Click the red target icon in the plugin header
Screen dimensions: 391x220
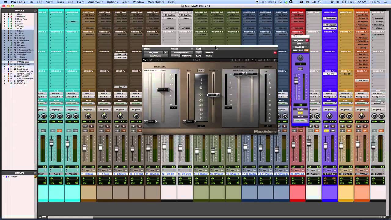click(275, 53)
